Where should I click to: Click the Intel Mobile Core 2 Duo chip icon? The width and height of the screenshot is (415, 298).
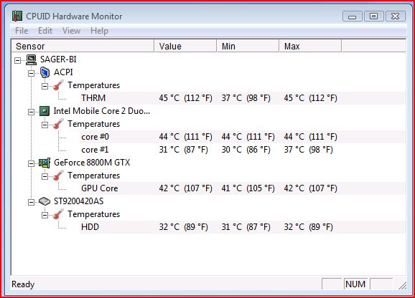(45, 111)
